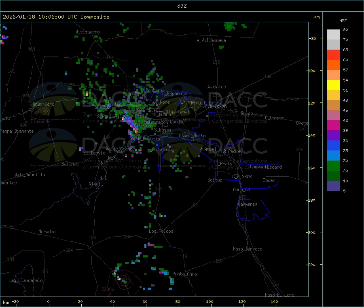Click the timestamp 2026/01/18 10:06:00 UTC Composite
This screenshot has height=307, width=364.
(x=56, y=17)
